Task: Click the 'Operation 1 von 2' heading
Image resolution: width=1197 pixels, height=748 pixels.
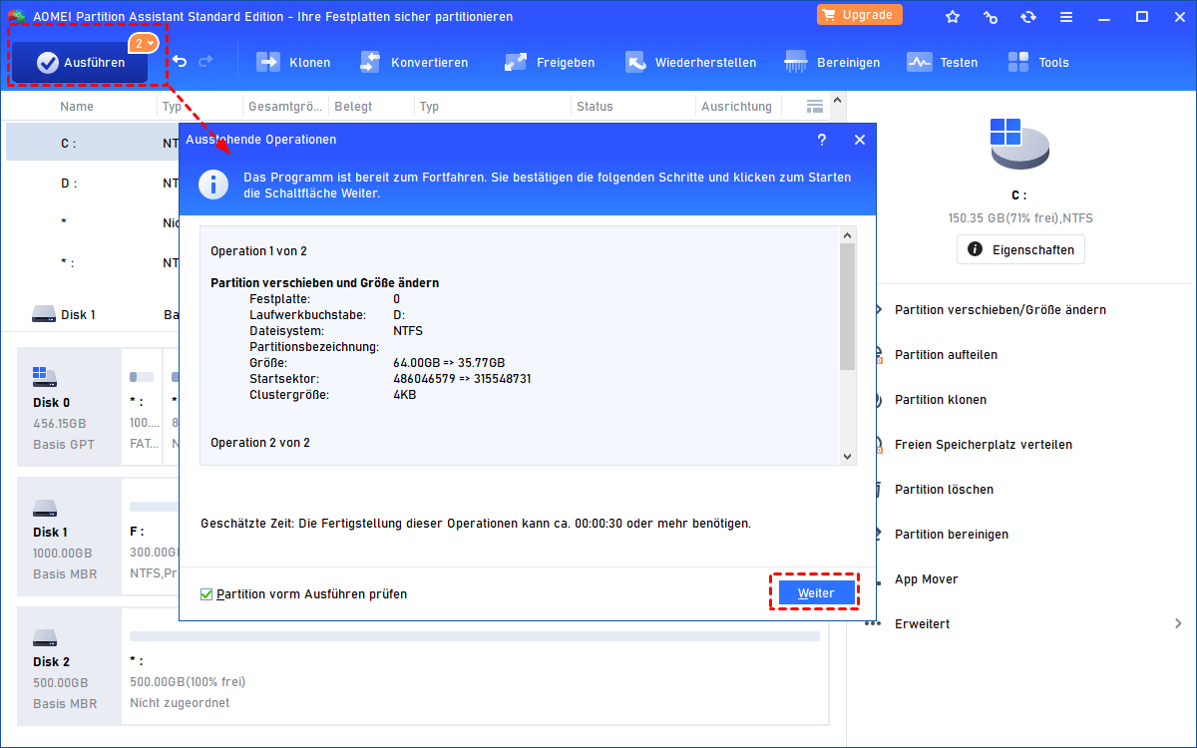Action: pos(258,250)
